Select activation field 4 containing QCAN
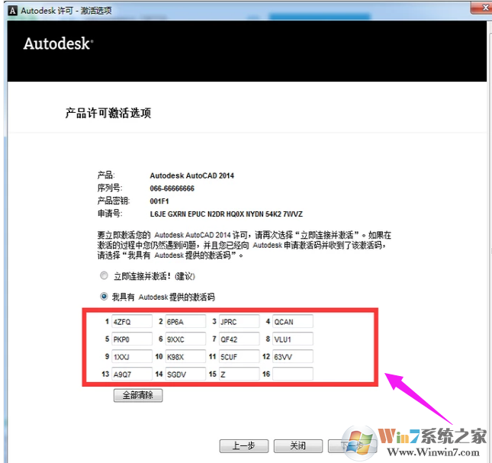The image size is (492, 463). coord(292,322)
